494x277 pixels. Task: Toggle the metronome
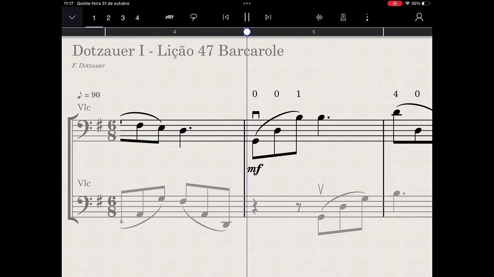(343, 17)
